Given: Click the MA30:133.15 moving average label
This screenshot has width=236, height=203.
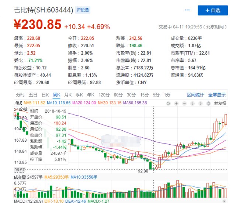Looking at the screenshot, I should pyautogui.click(x=110, y=103).
